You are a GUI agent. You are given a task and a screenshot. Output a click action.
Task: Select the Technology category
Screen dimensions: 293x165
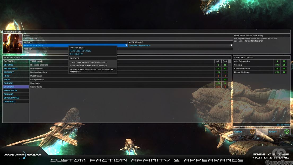pyautogui.click(x=16, y=69)
